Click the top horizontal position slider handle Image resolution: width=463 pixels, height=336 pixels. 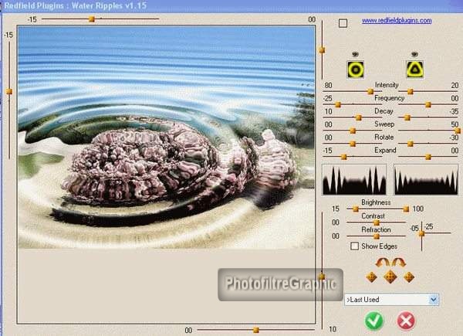pos(92,18)
